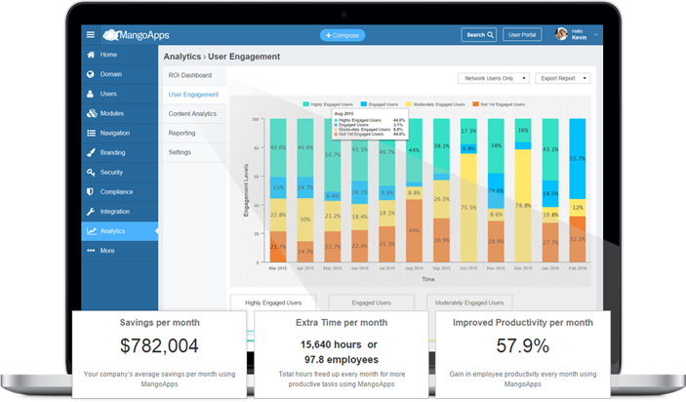Screen dimensions: 686x402
Task: Open the Engaged Users tab
Action: point(371,302)
